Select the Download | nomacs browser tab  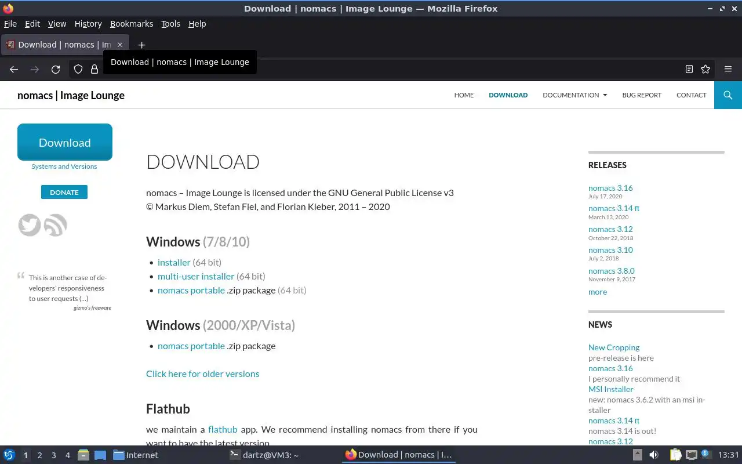tap(65, 45)
